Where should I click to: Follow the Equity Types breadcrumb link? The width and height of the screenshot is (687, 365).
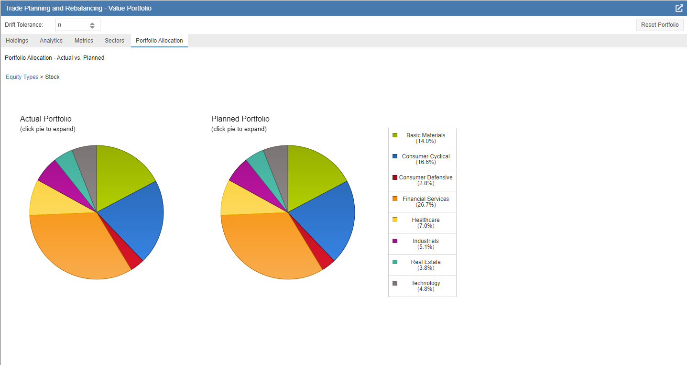(x=22, y=77)
